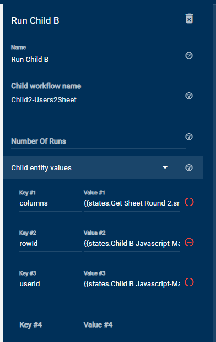This screenshot has width=216, height=342.
Task: Remove the rowId key-value pair
Action: coord(189,243)
